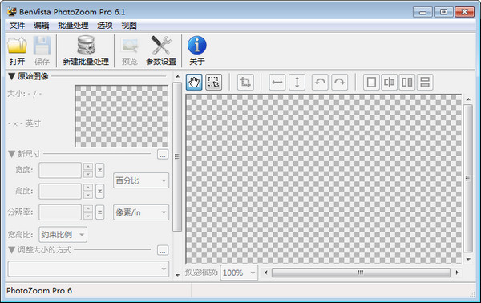Open the 视图 menu
This screenshot has width=481, height=303.
click(x=129, y=26)
